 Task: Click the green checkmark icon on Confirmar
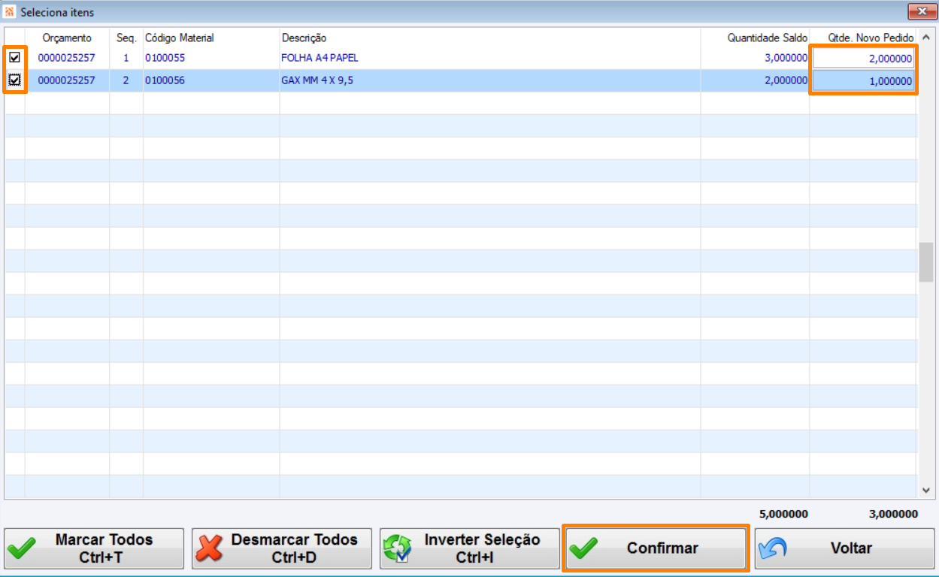click(x=583, y=548)
